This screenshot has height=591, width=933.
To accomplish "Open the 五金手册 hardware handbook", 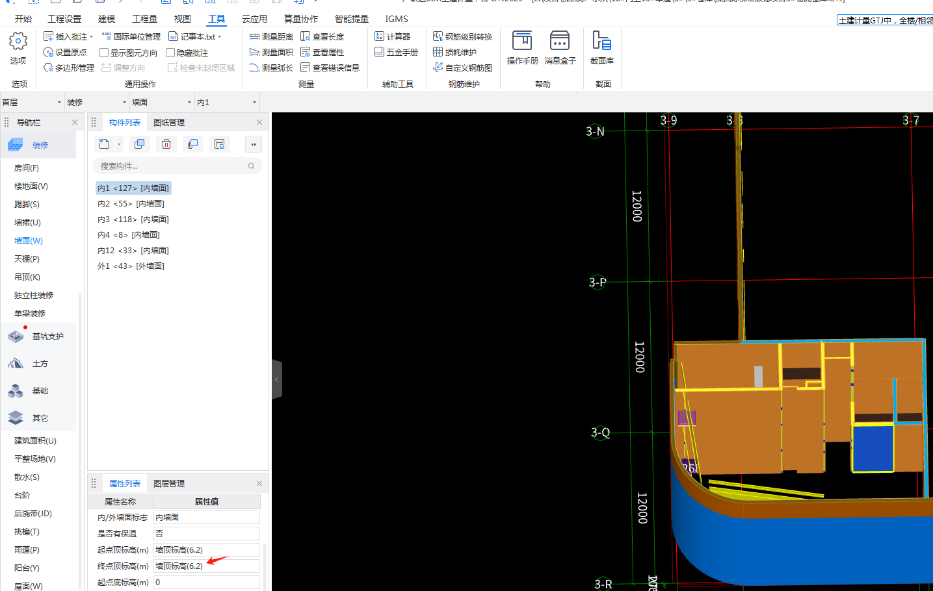I will click(396, 52).
